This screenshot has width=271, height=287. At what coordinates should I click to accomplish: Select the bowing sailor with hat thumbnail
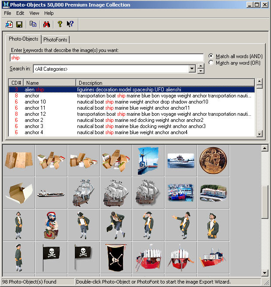(x=116, y=225)
